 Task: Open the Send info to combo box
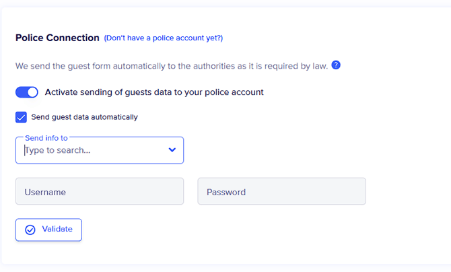100,150
